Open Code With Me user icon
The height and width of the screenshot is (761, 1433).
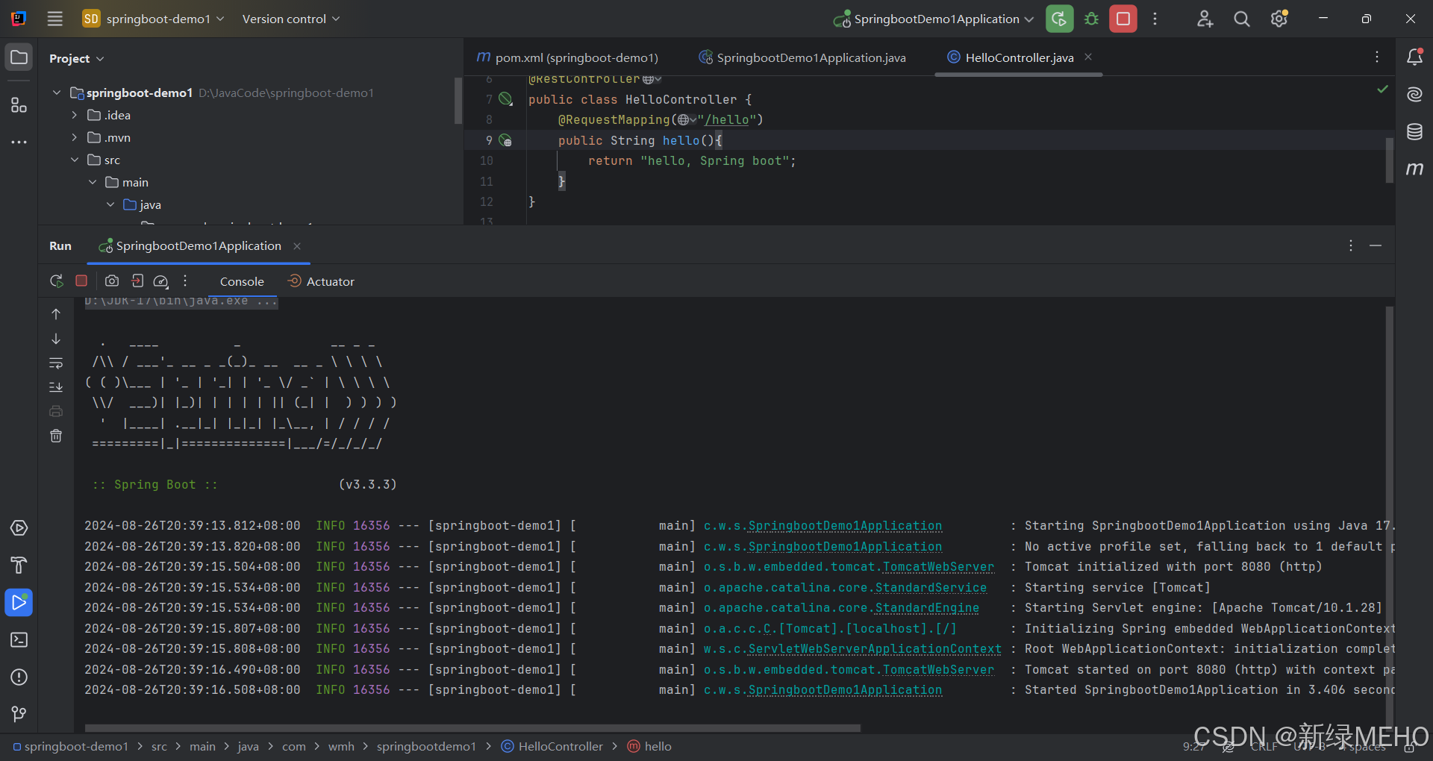coord(1205,19)
